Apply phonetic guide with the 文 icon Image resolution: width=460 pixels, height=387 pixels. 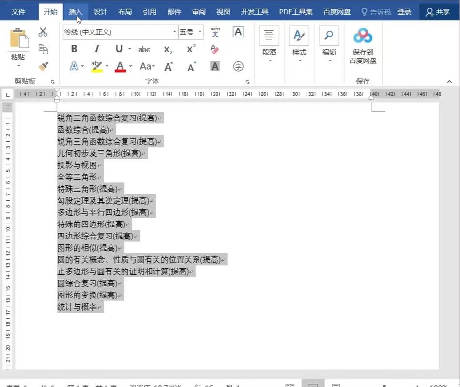pos(215,33)
